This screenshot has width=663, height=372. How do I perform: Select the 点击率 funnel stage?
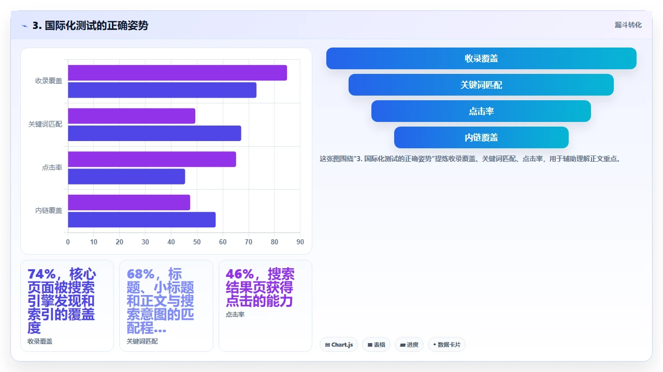[x=481, y=111]
